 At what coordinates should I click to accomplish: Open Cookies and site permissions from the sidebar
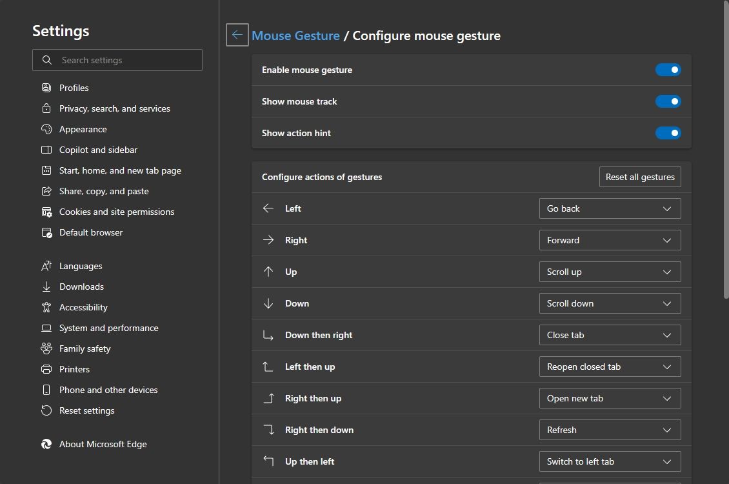click(x=47, y=212)
